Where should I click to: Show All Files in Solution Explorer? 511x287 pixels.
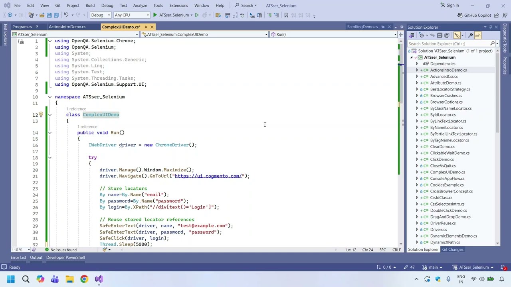coord(447,35)
